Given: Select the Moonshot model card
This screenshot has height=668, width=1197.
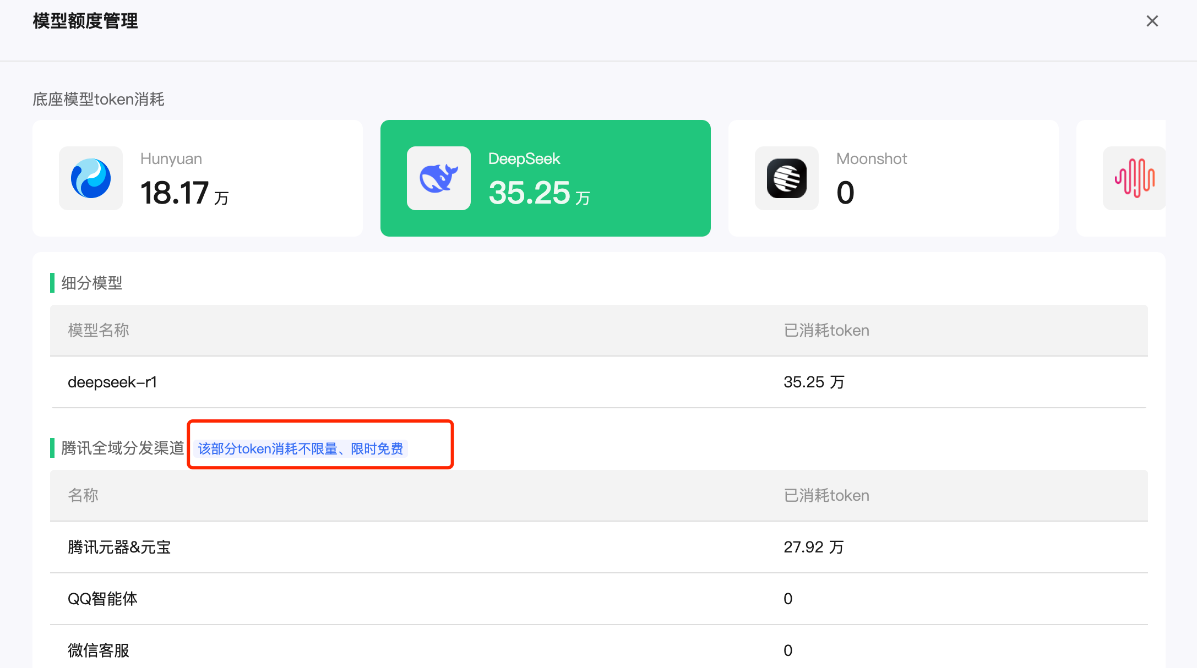Looking at the screenshot, I should point(894,178).
